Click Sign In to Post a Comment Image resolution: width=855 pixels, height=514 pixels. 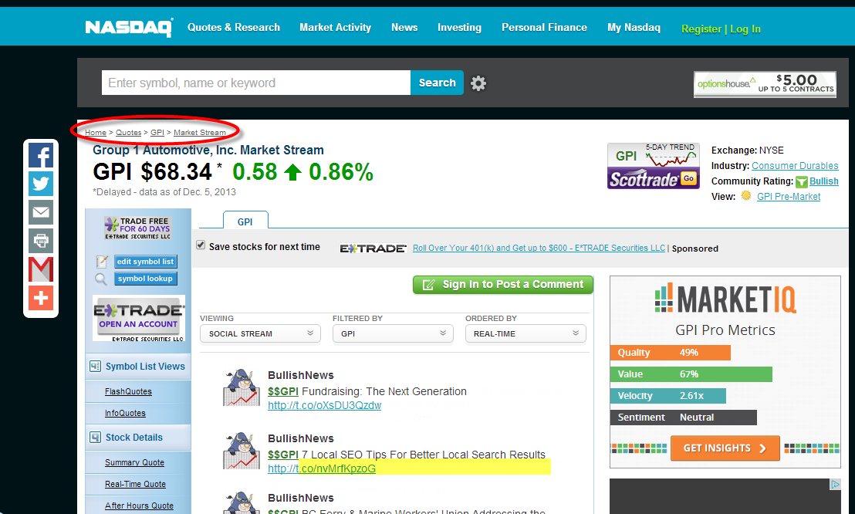coord(503,284)
